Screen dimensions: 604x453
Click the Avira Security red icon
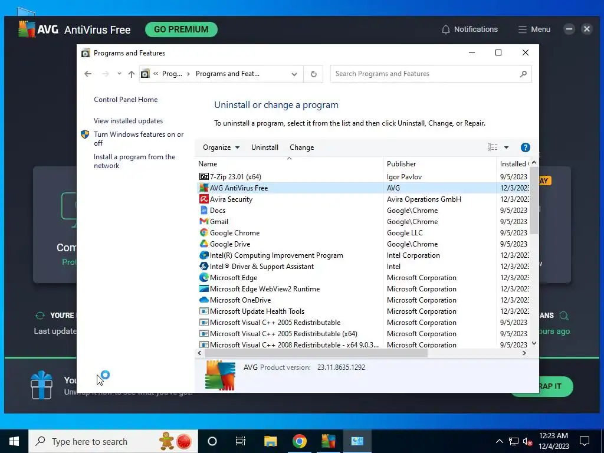point(203,199)
